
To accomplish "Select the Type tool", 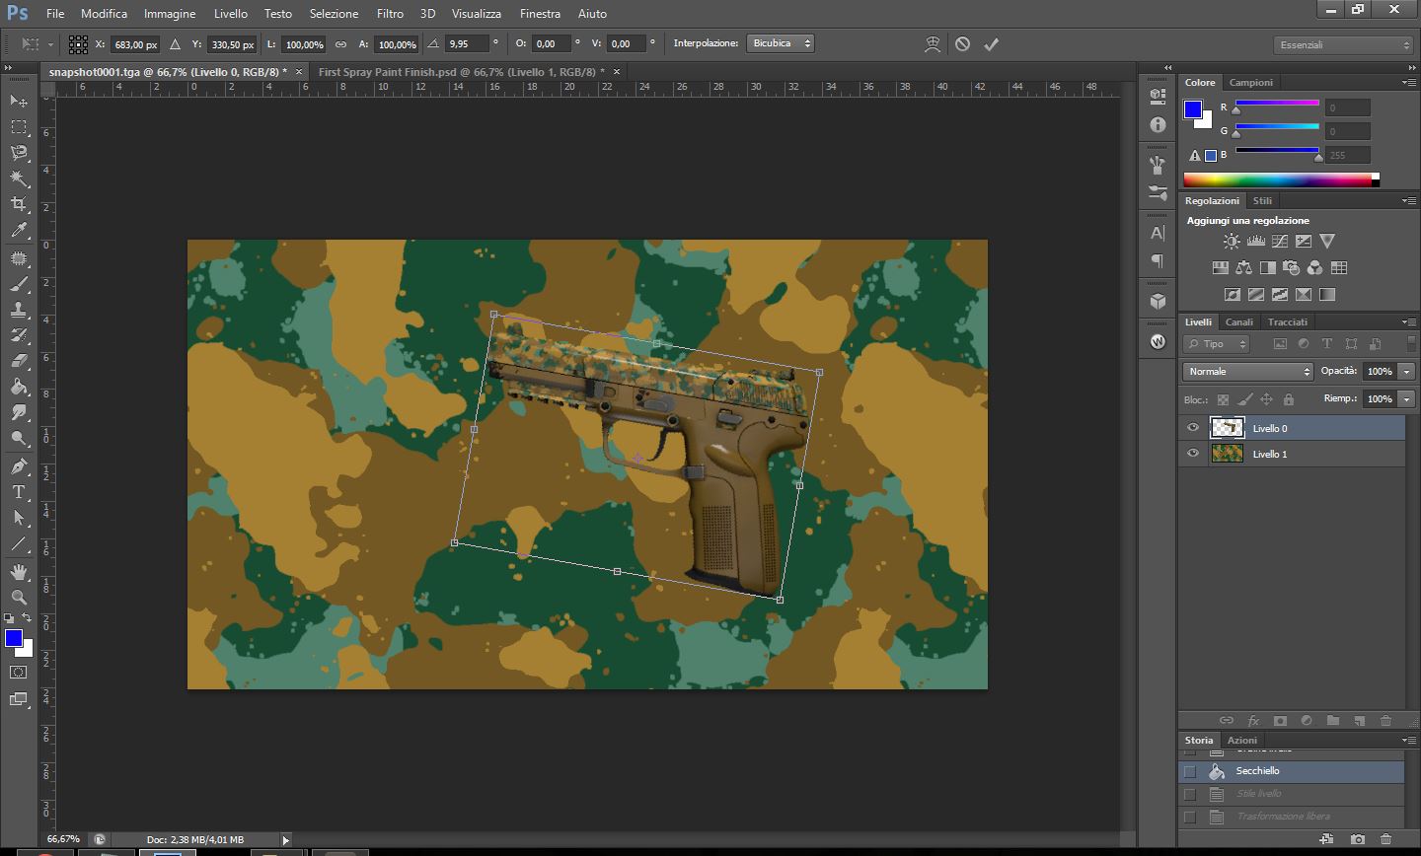I will (19, 492).
